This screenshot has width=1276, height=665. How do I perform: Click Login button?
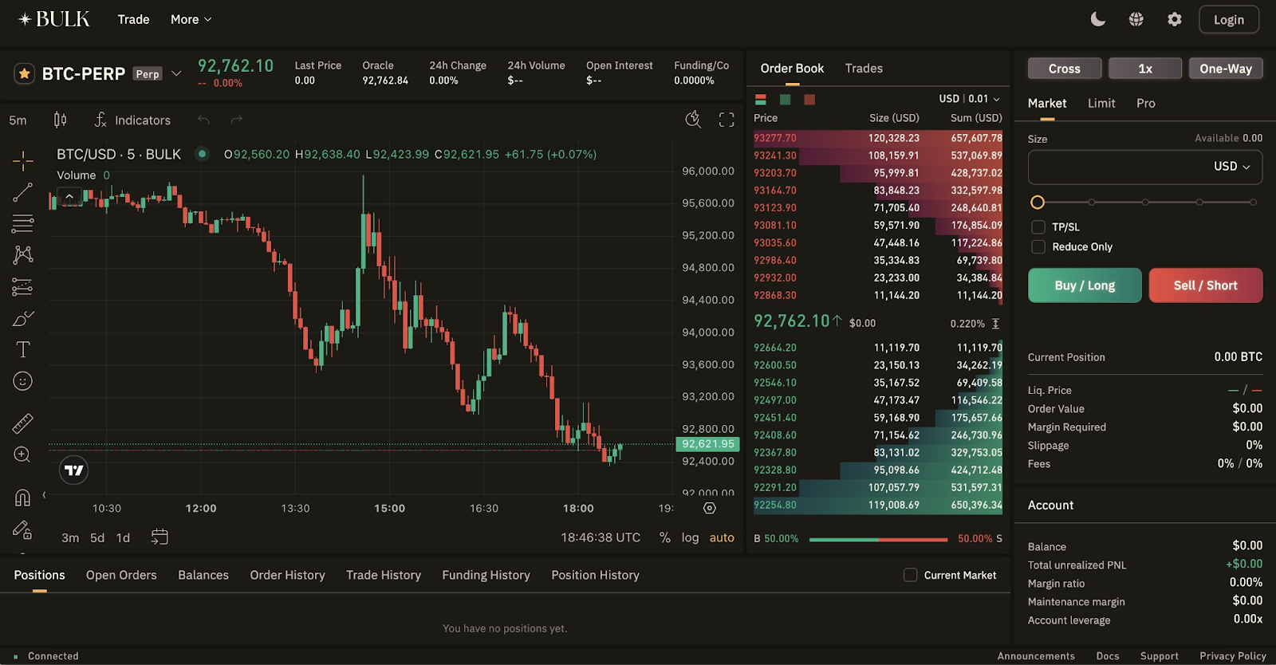(1229, 20)
